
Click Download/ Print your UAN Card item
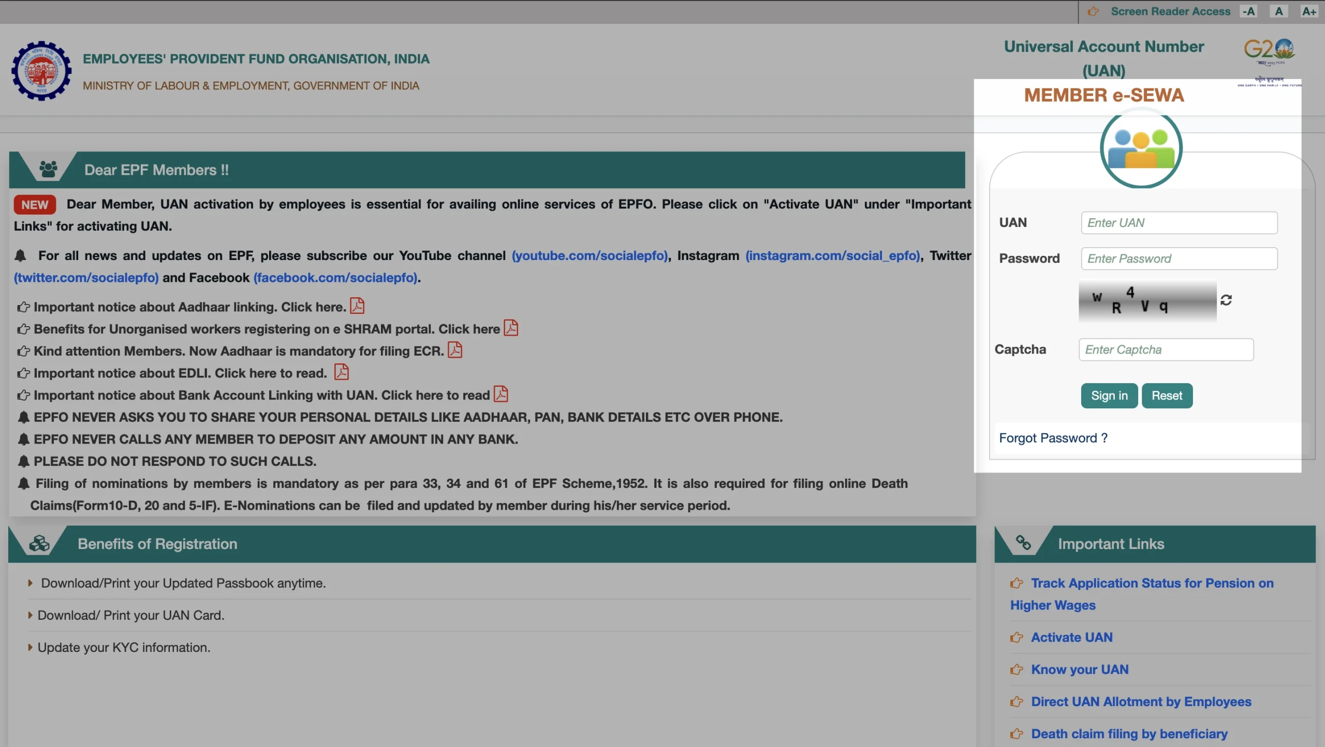[x=131, y=615]
